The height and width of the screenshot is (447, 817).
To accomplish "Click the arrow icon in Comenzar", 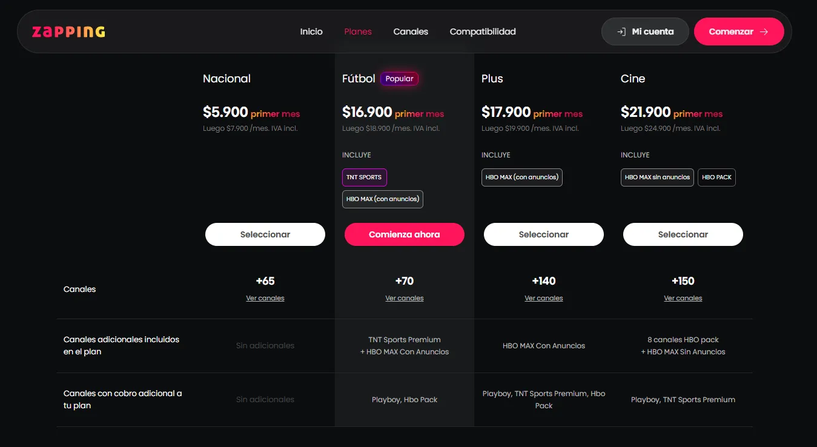I will pyautogui.click(x=764, y=32).
